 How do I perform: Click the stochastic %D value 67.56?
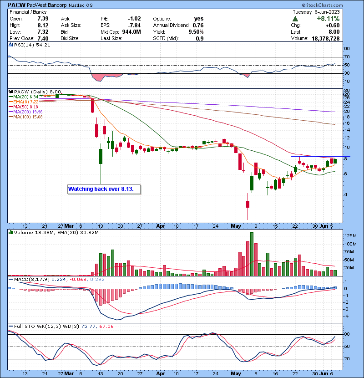(106, 327)
